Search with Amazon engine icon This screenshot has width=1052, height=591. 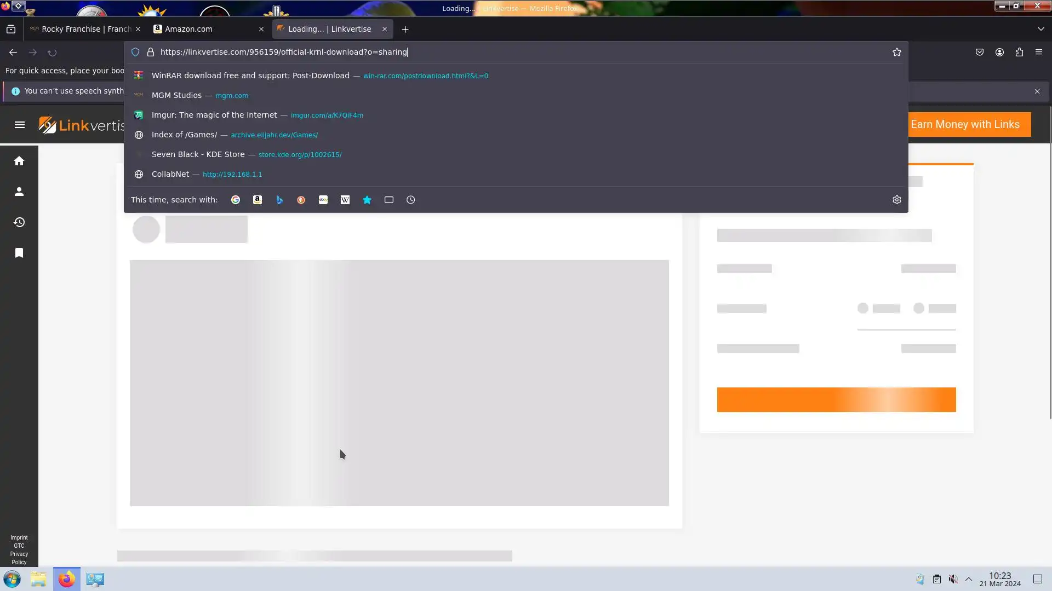click(x=258, y=200)
